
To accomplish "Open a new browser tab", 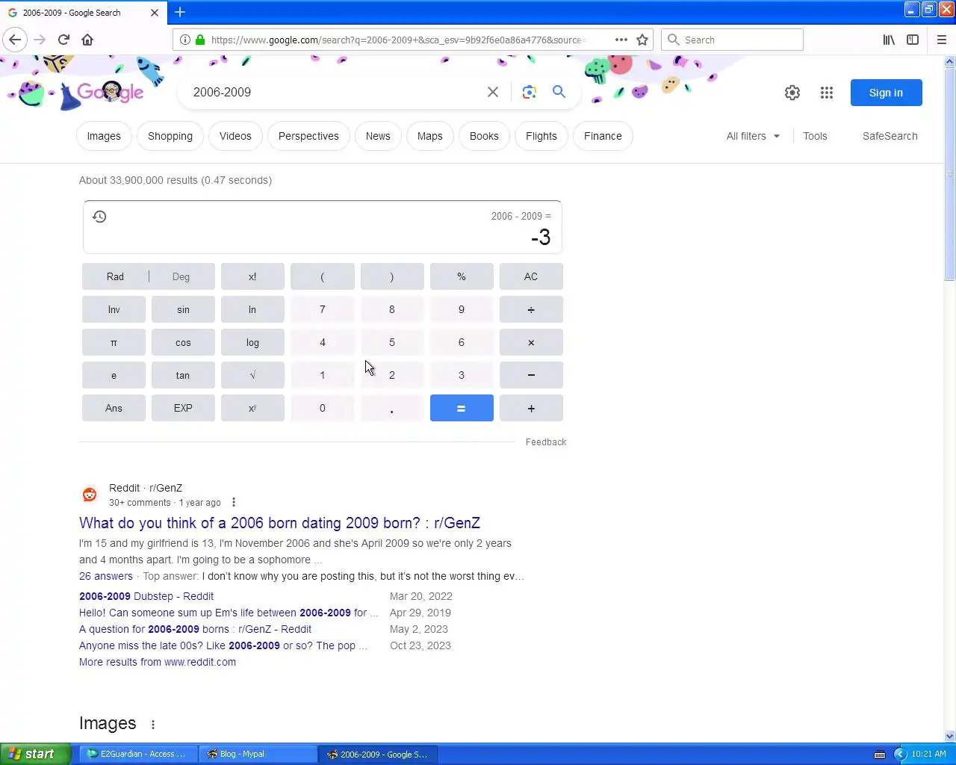I will point(180,12).
